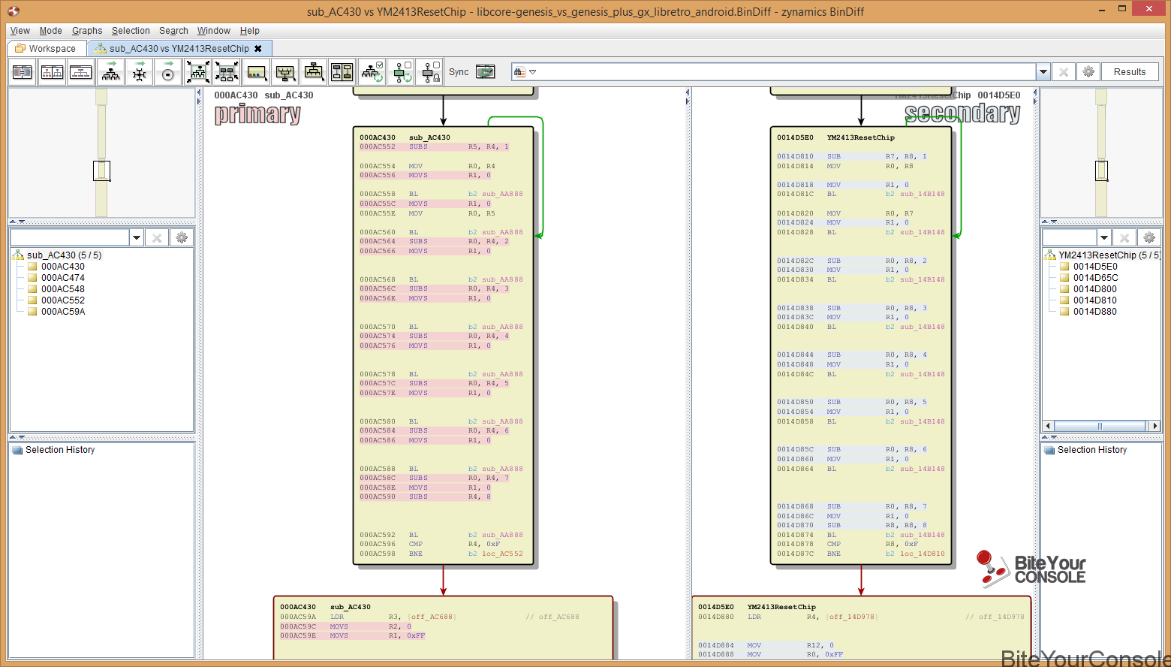Open the Search menu

(173, 31)
